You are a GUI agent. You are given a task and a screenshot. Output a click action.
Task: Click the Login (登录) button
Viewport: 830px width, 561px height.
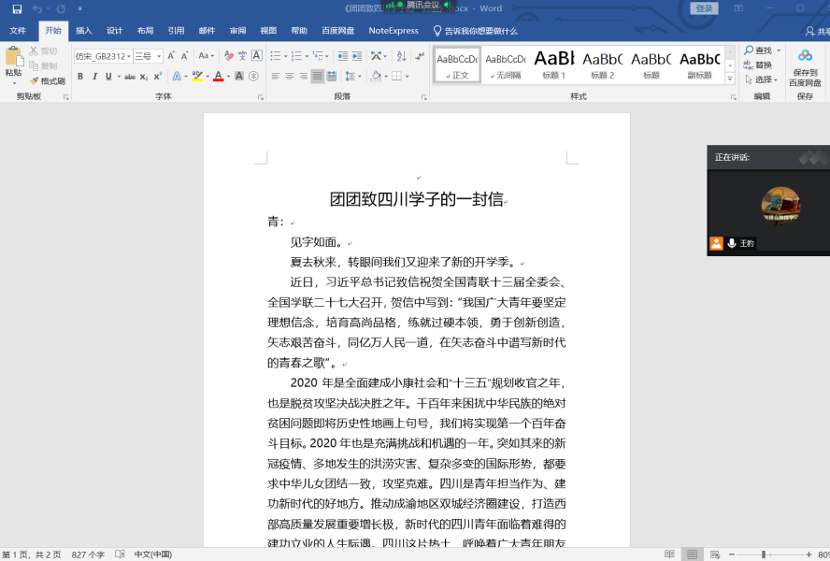pos(704,8)
